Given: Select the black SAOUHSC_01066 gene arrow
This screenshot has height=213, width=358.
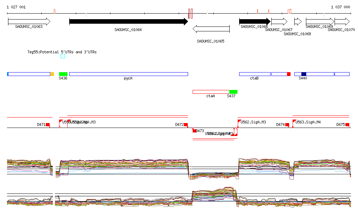Looking at the screenshot, I should [255, 22].
